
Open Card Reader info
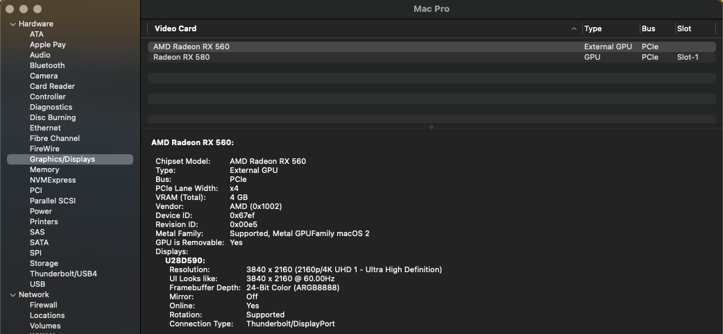click(52, 86)
